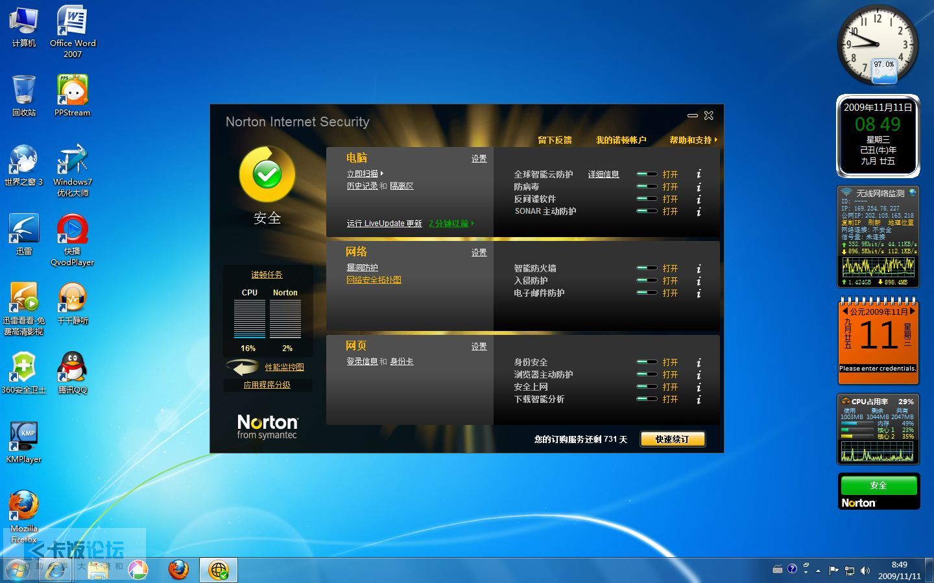The image size is (934, 583).
Task: Open 我的诺顿帐户 in the top menu
Action: 621,140
